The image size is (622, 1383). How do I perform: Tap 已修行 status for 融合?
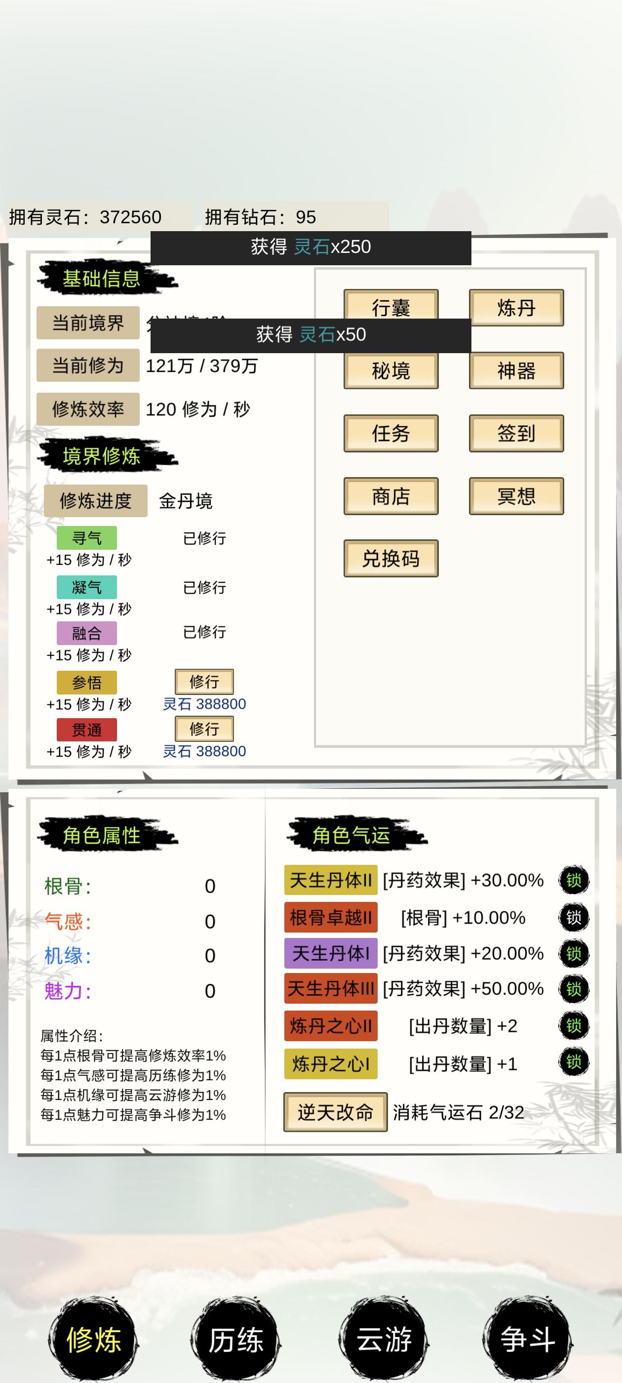204,632
